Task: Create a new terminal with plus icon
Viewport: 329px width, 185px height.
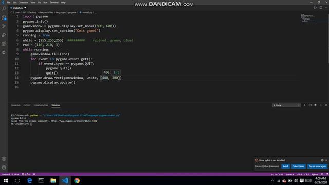Action: [x=304, y=105]
